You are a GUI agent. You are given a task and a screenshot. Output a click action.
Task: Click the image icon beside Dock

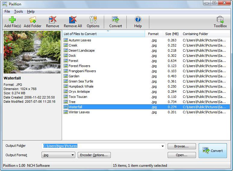(x=66, y=56)
